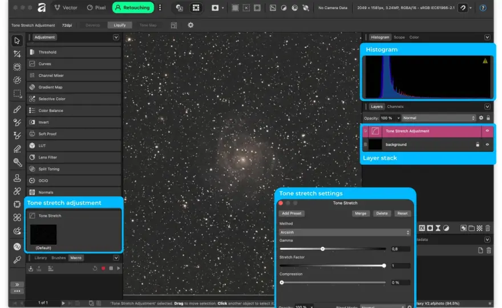The width and height of the screenshot is (502, 308).
Task: Open the help question mark icon
Action: point(483,7)
